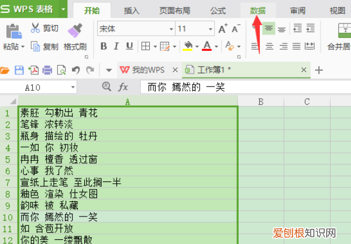The width and height of the screenshot is (351, 244).
Task: Click the fx insert function button
Action: click(x=123, y=87)
